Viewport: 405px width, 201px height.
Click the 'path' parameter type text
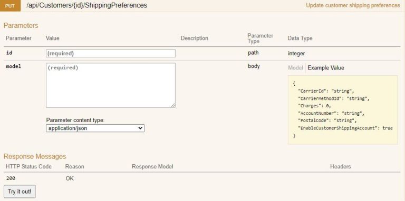(x=253, y=53)
